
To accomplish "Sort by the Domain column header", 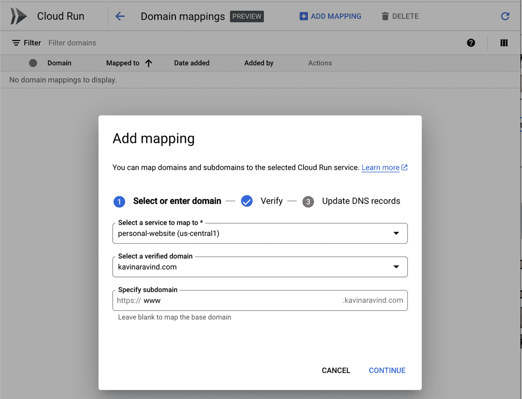I will [x=59, y=63].
